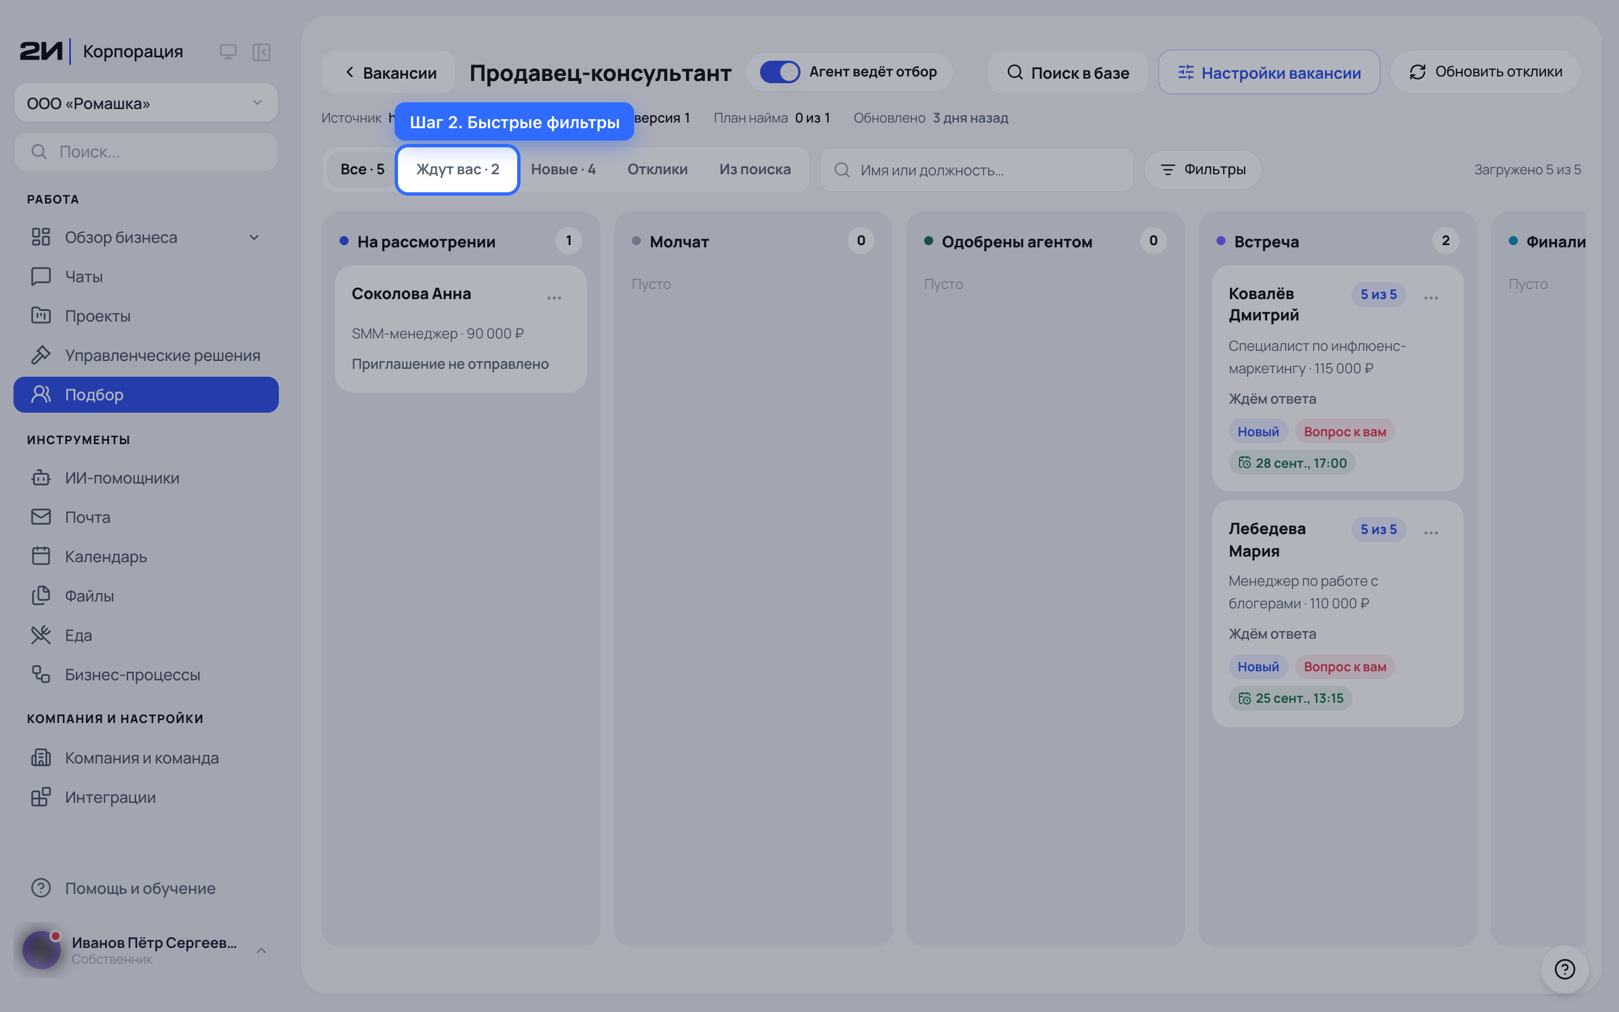Image resolution: width=1619 pixels, height=1012 pixels.
Task: Open the Соколова Анна candidate name
Action: (411, 294)
